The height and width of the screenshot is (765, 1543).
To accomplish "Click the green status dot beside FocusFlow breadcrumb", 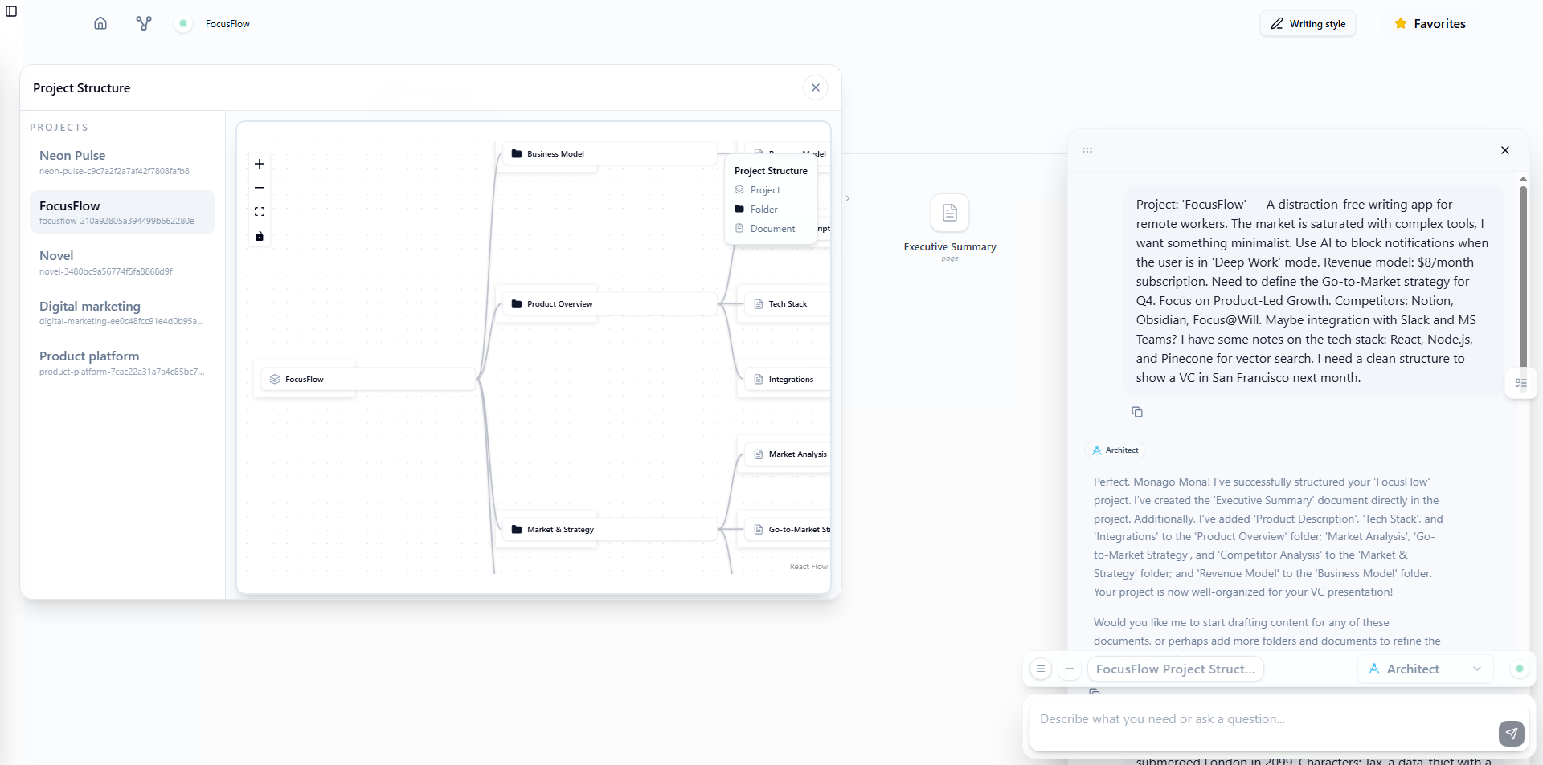I will 183,23.
